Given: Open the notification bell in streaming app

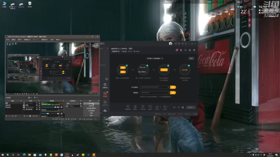Looking at the screenshot, I should coord(190,50).
